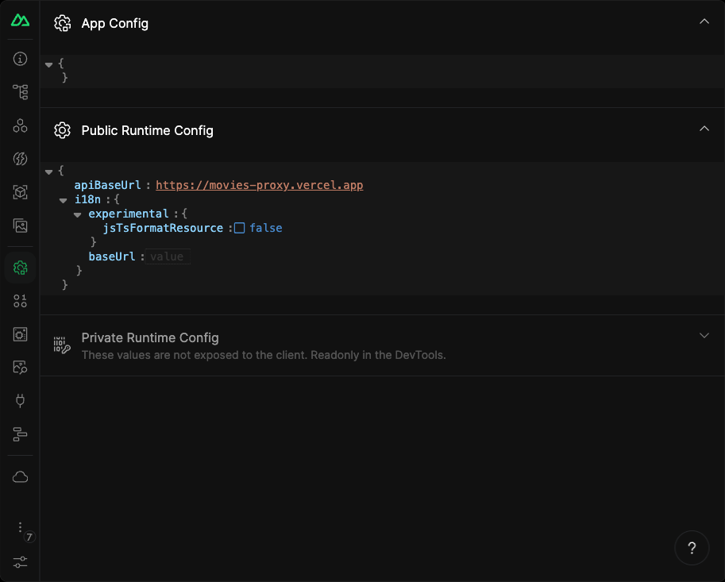725x582 pixels.
Task: Open the Imports lightning icon
Action: click(20, 159)
